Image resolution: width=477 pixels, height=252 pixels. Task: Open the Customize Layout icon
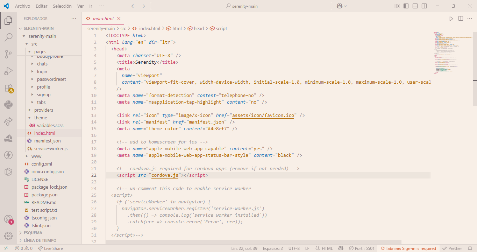click(397, 6)
